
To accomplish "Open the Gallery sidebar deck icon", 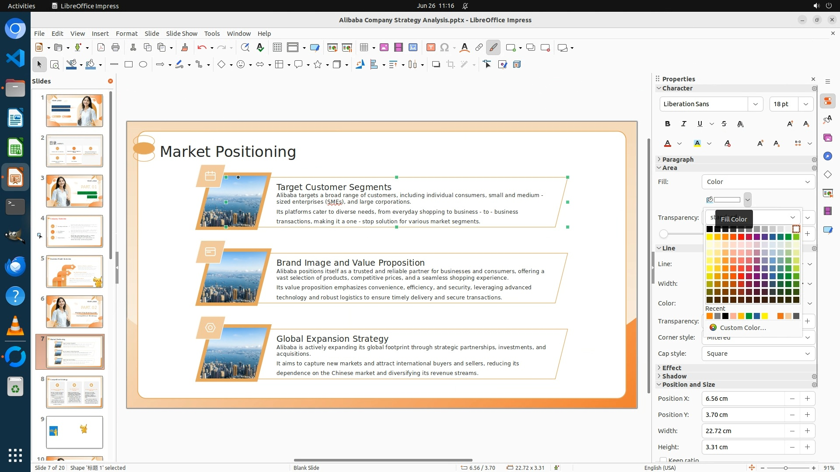I will [827, 138].
